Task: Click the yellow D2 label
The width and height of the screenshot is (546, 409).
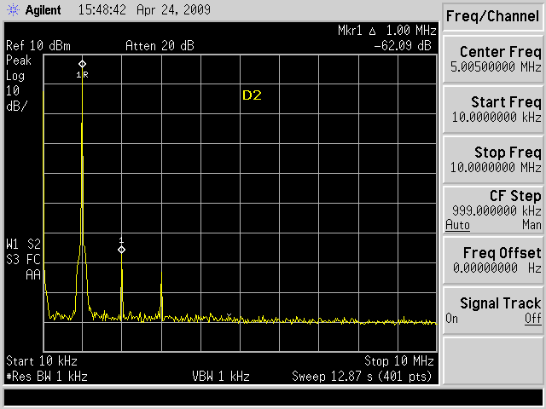Action: [x=252, y=95]
